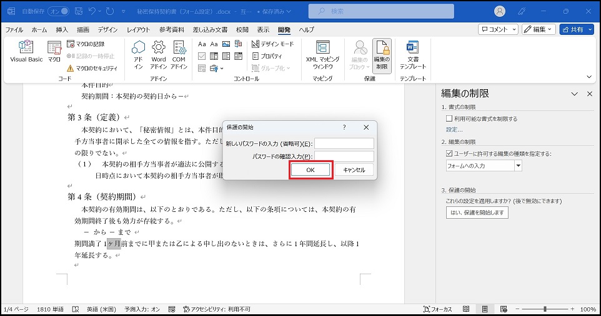The height and width of the screenshot is (316, 601).
Task: Switch to 校閲 tab
Action: click(242, 29)
